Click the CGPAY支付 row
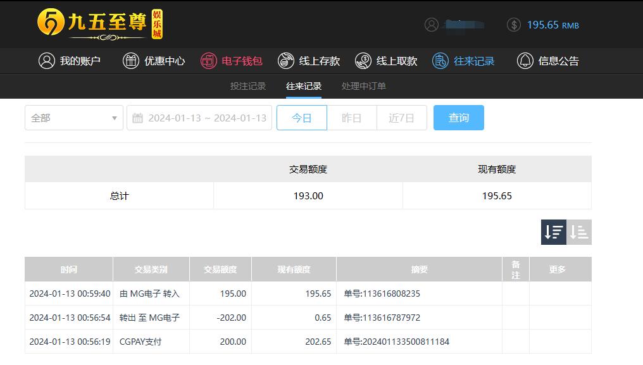The height and width of the screenshot is (365, 643). (308, 342)
